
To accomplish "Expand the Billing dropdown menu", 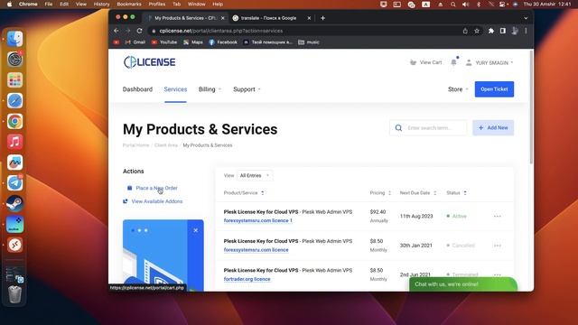I will [x=210, y=89].
